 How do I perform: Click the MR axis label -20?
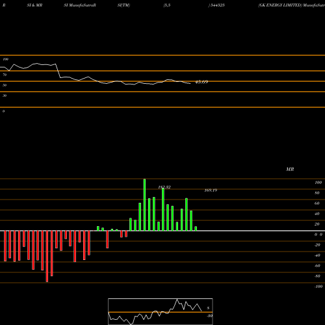pyautogui.click(x=317, y=245)
